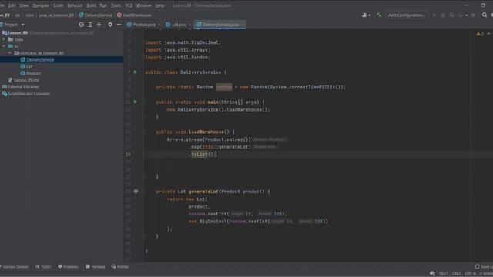The image size is (493, 277).
Task: Open TODO tool window
Action: pos(43,267)
